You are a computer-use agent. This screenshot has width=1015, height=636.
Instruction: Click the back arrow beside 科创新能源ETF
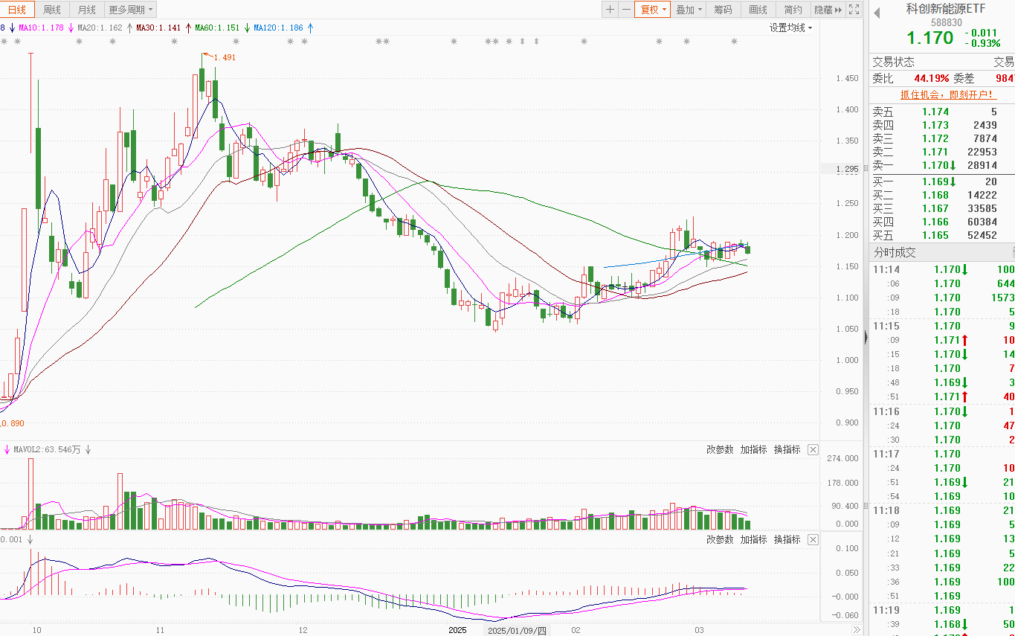click(x=877, y=13)
